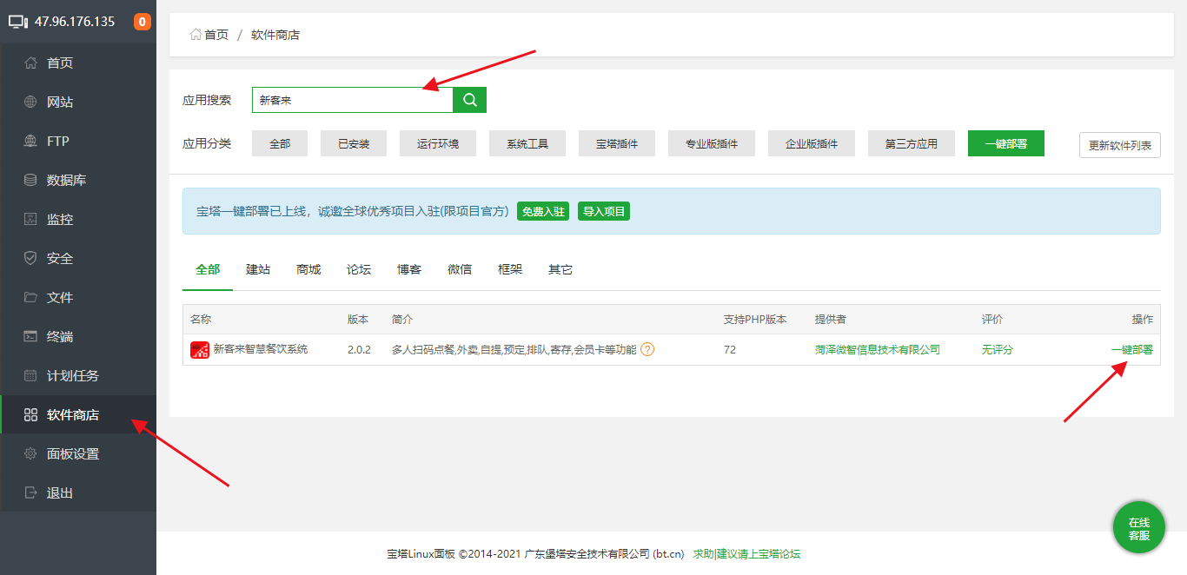Switch to the 论坛 tab

pos(359,269)
